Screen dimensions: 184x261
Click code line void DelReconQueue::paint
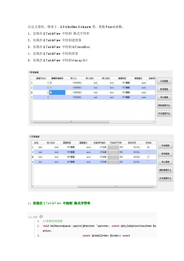coord(99,226)
